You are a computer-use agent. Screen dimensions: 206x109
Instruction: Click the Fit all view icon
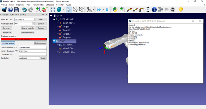(x=53, y=10)
